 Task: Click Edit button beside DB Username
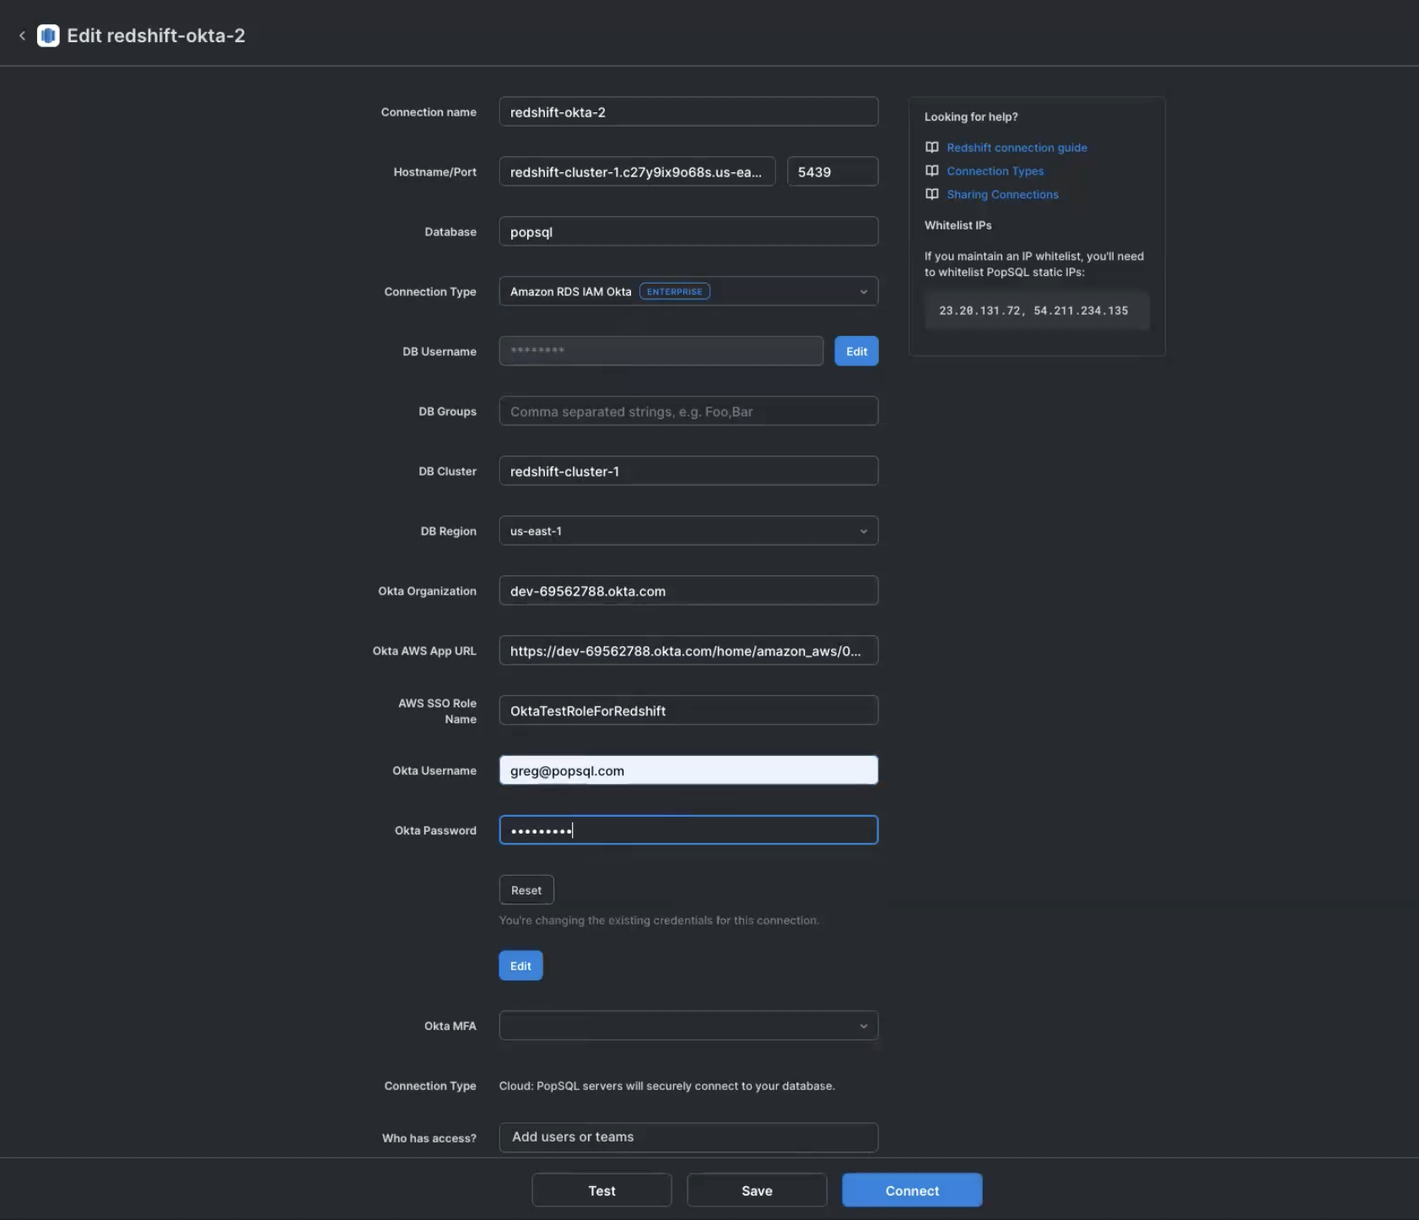(856, 351)
